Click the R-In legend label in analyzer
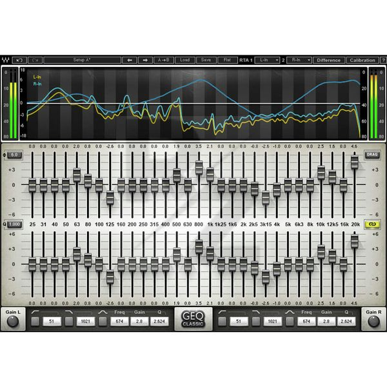Viewport: 387px width, 387px height. click(37, 84)
